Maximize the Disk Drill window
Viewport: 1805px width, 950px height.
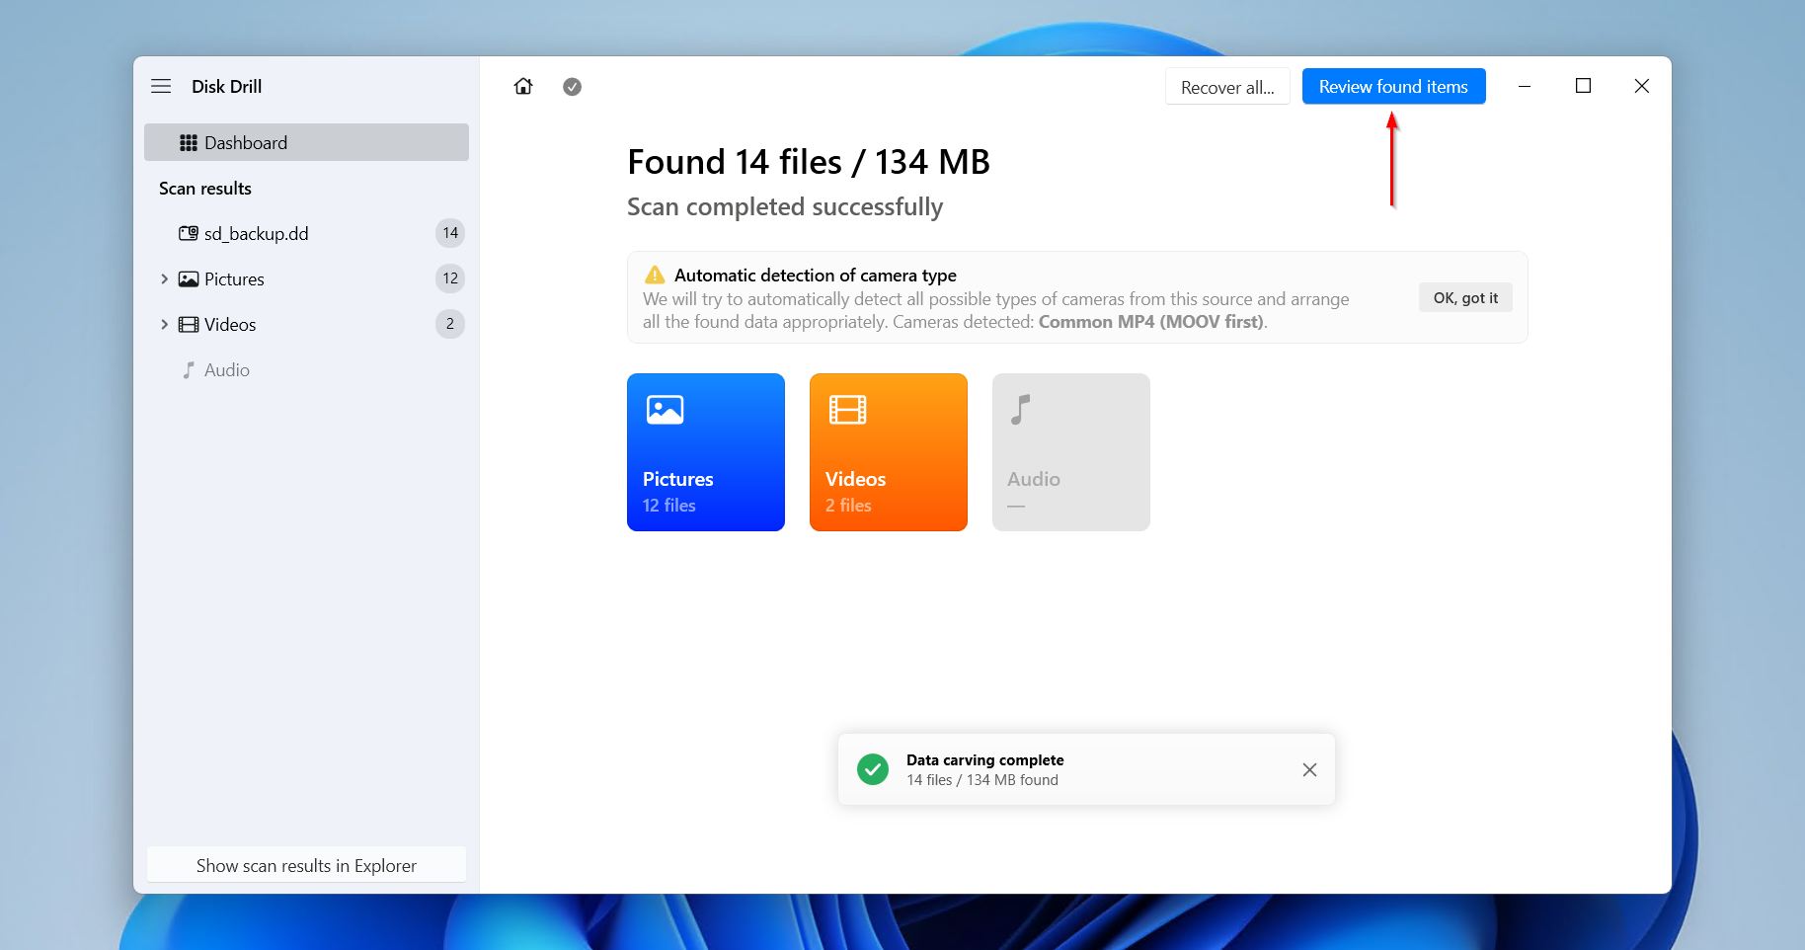[1583, 87]
